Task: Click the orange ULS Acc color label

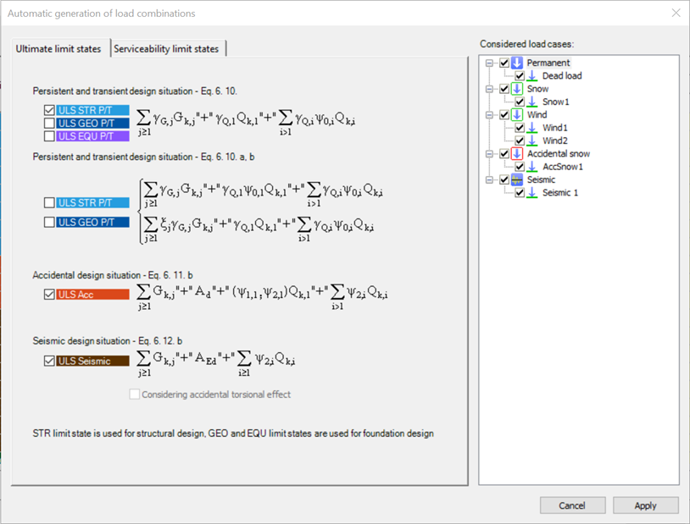Action: [x=93, y=295]
